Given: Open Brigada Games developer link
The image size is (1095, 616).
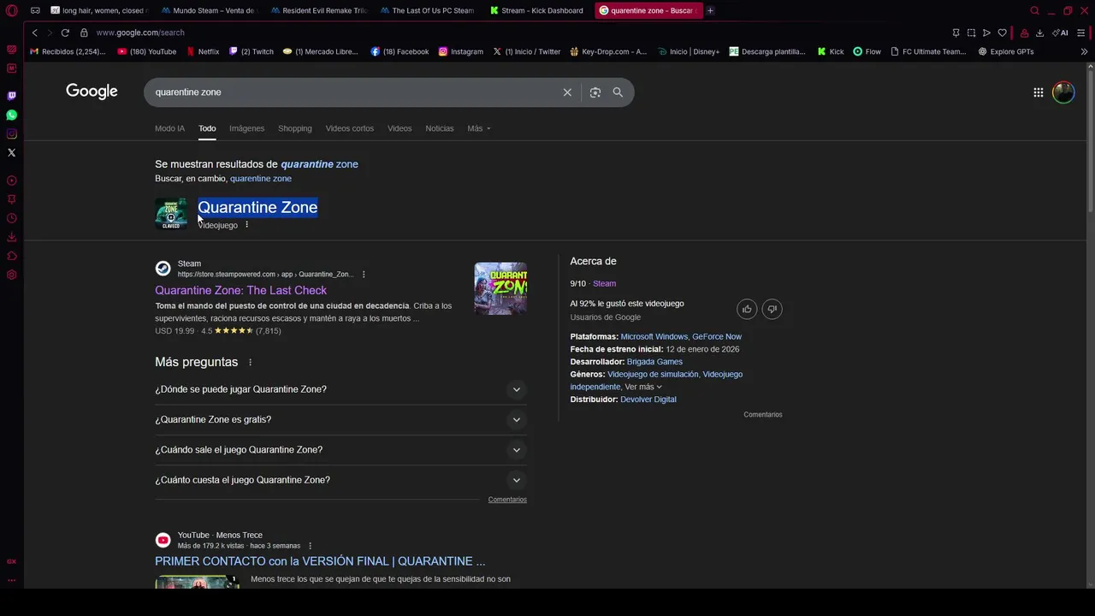Looking at the screenshot, I should pyautogui.click(x=654, y=362).
